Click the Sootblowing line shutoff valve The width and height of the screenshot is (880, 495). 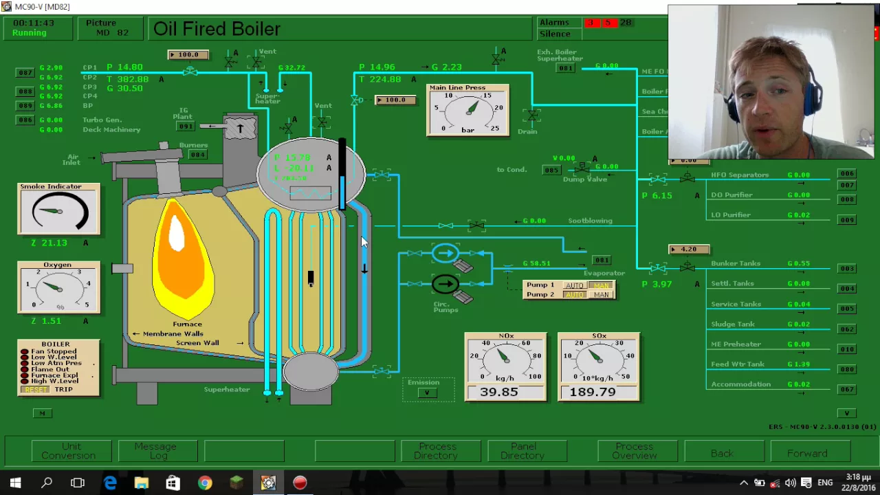point(476,225)
